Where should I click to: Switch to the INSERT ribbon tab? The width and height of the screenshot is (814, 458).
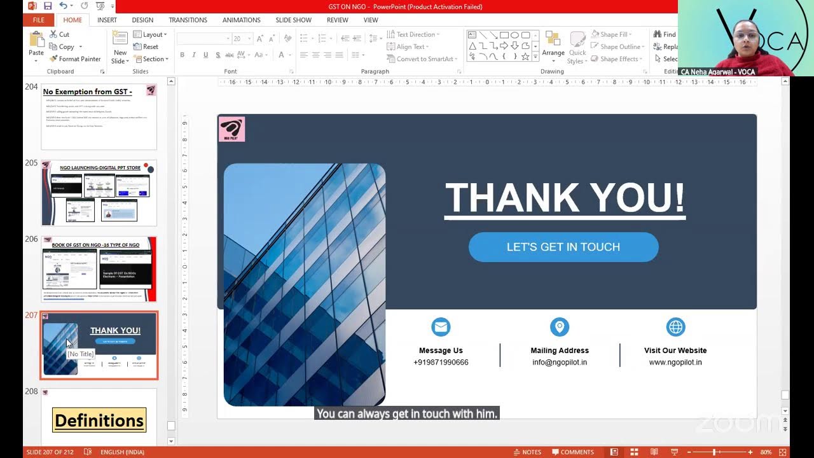[x=107, y=20]
